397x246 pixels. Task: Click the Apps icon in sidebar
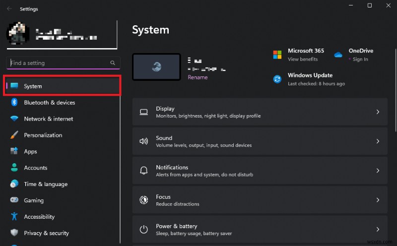(14, 151)
